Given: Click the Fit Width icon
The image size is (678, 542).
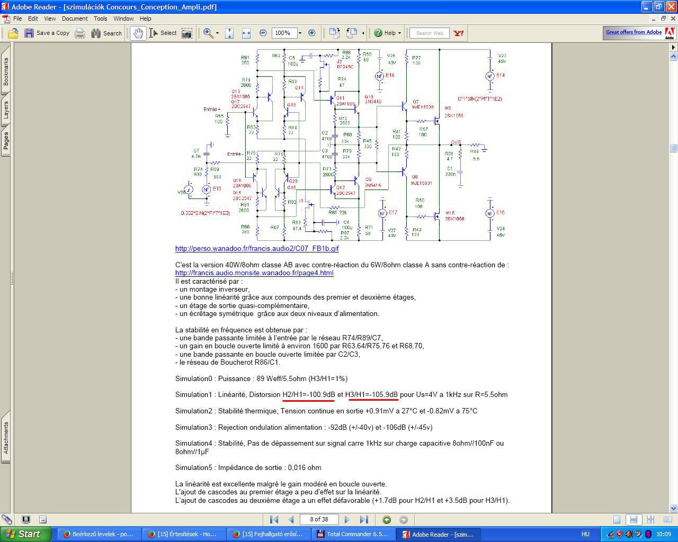Looking at the screenshot, I should coord(246,33).
